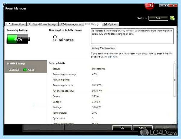Image resolution: width=181 pixels, height=139 pixels.
Task: Click the 'Remaining battery:' heading
Action: pyautogui.click(x=17, y=30)
